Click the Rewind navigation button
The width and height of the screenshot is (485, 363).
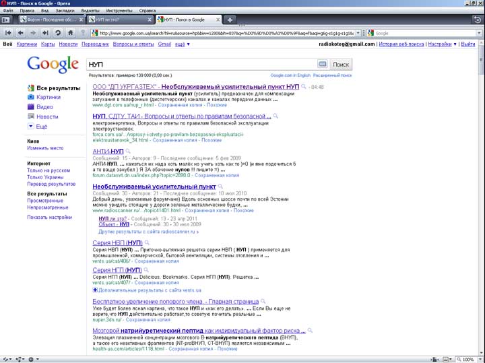(x=8, y=32)
